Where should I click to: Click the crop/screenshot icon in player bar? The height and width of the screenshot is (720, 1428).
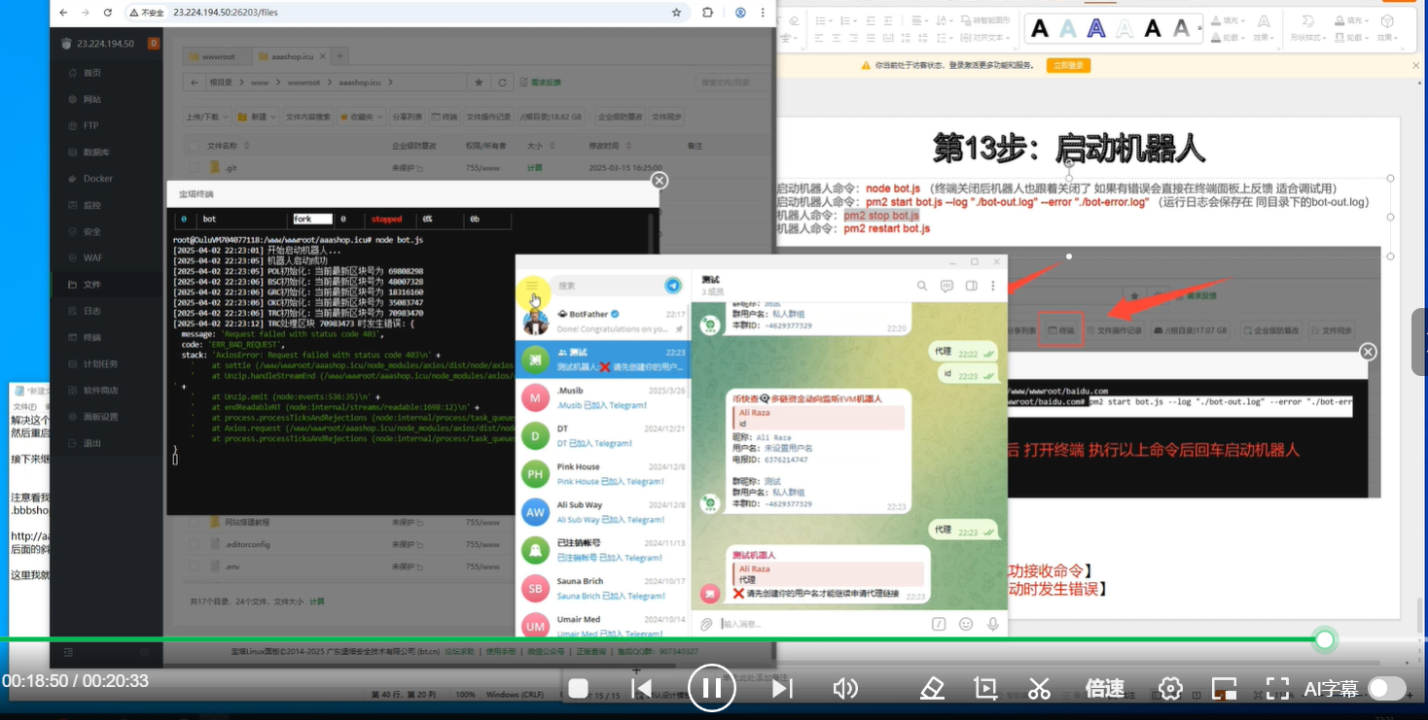[985, 689]
